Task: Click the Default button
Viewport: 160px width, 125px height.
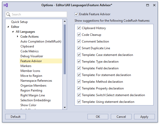Action: tap(16, 117)
